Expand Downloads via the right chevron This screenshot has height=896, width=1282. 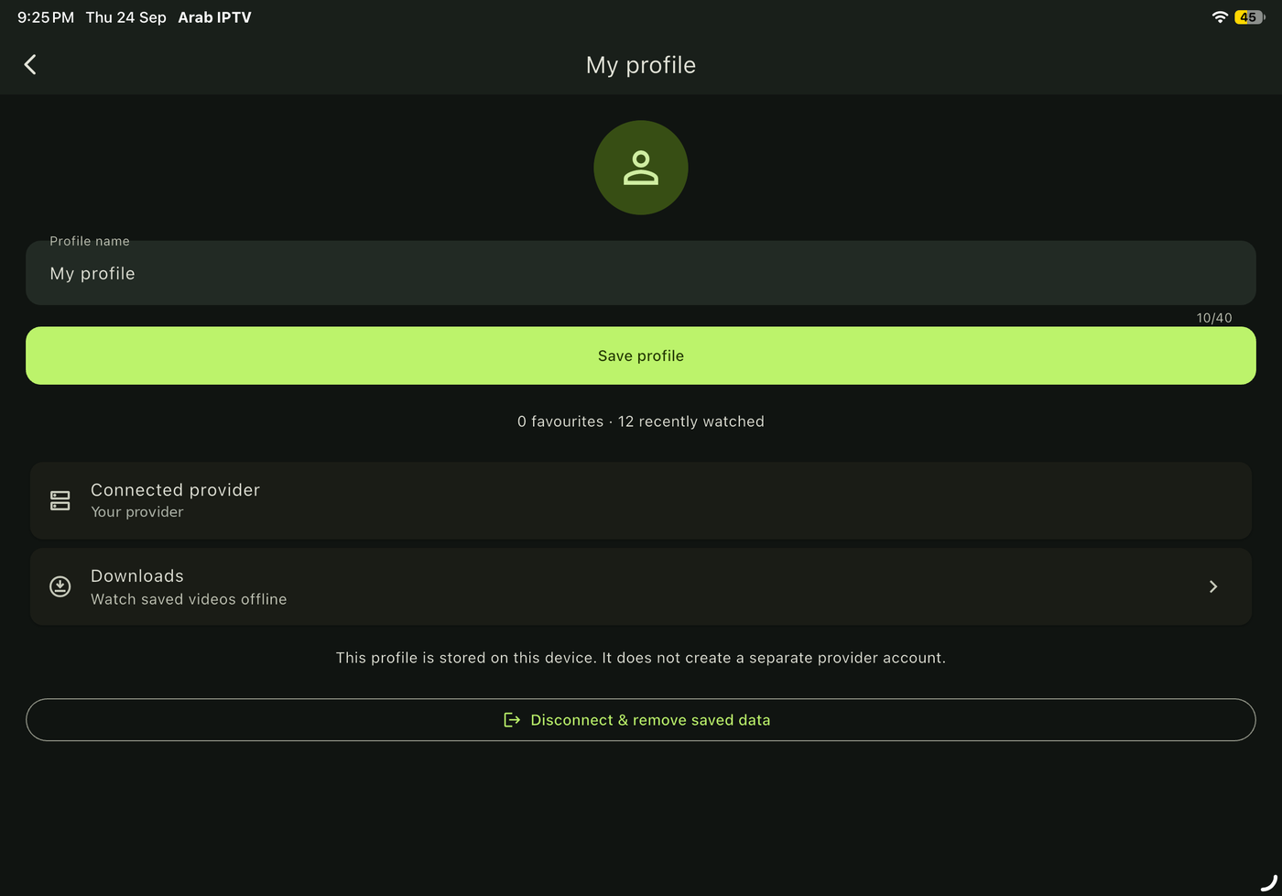[1213, 586]
